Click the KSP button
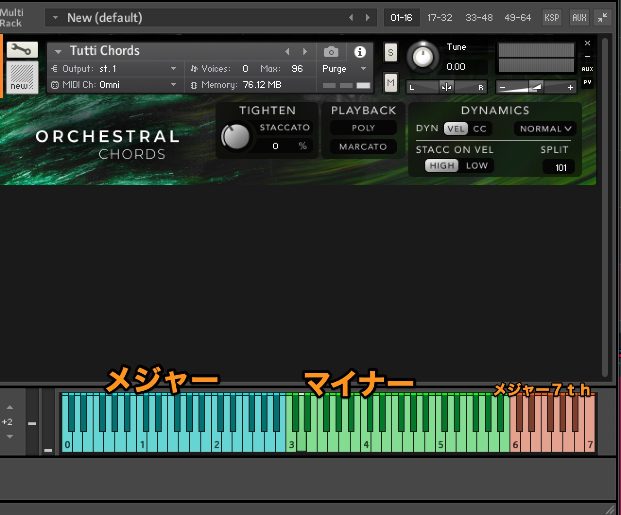621x515 pixels. tap(552, 18)
